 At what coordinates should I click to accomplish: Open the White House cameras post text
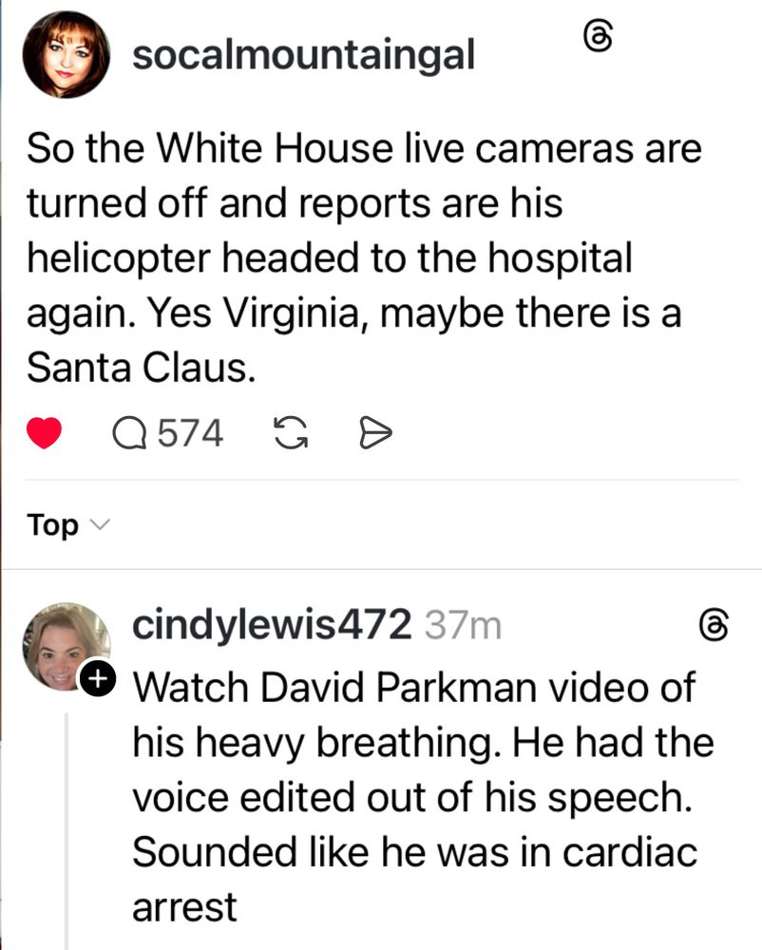click(x=364, y=257)
